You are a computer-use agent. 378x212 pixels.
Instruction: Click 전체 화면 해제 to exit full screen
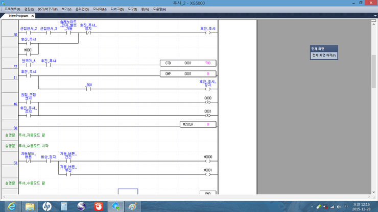tap(323, 55)
